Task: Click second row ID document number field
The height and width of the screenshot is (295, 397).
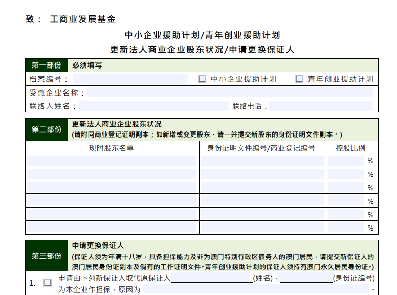Action: 262,174
